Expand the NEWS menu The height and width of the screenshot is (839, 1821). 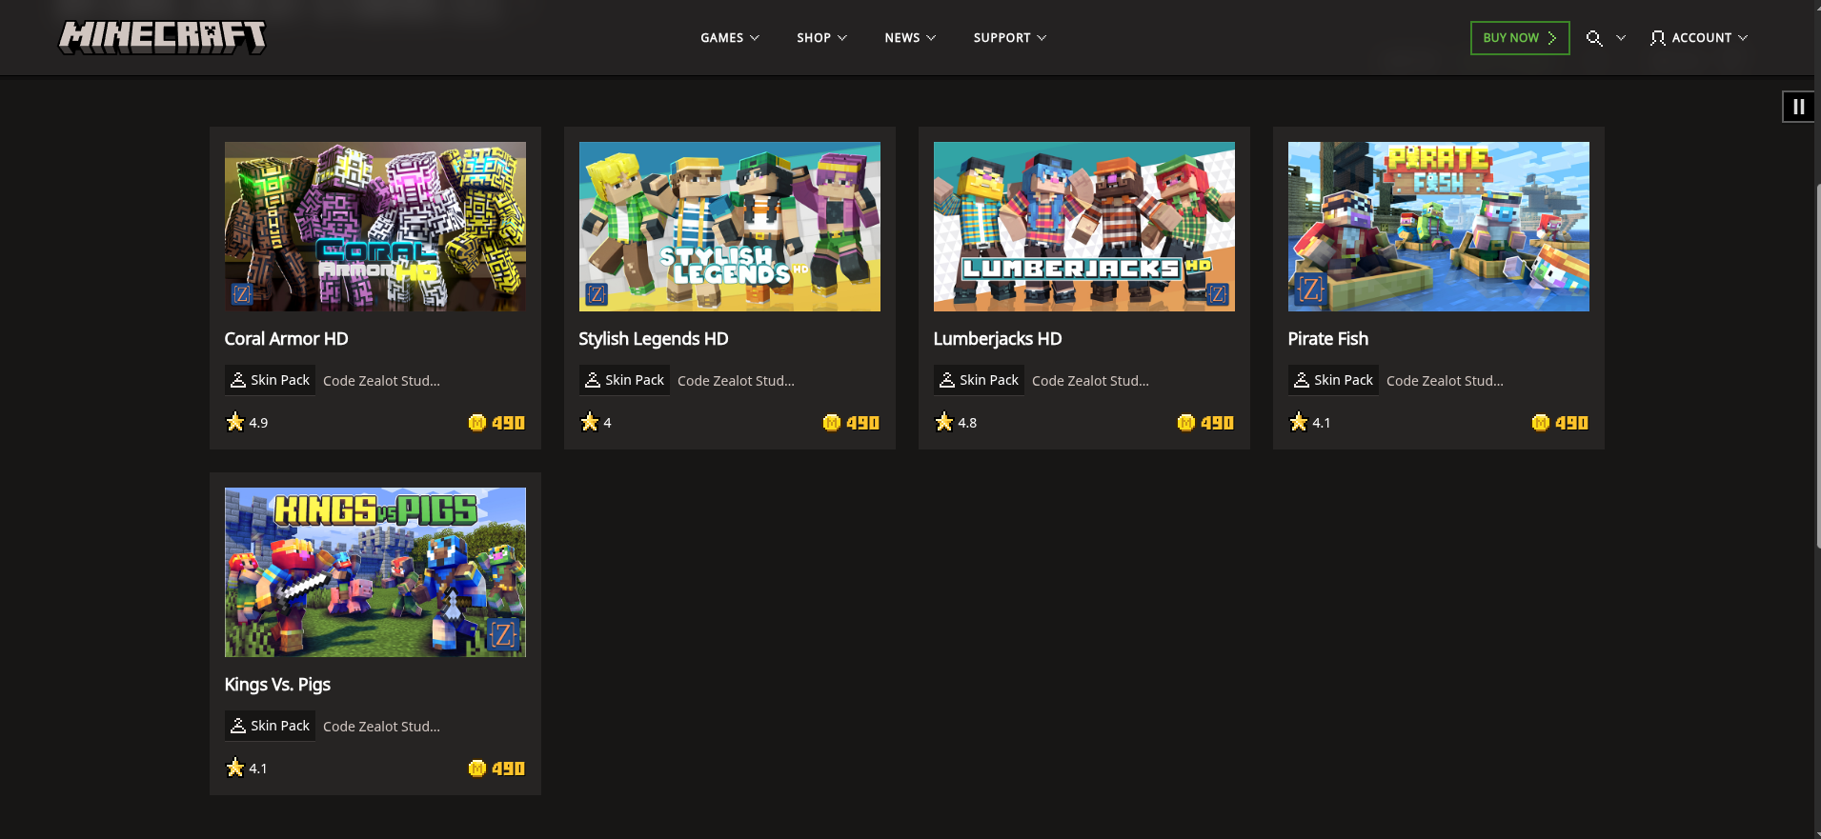tap(910, 38)
